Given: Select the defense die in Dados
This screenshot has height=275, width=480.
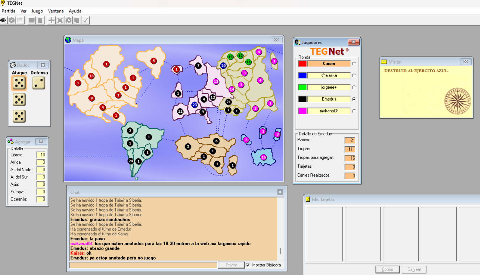Looking at the screenshot, I should (x=39, y=83).
